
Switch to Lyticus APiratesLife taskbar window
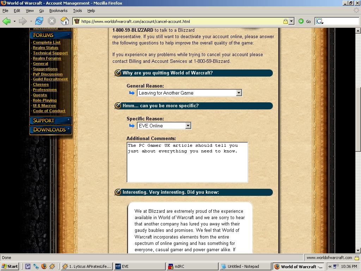coord(87,266)
